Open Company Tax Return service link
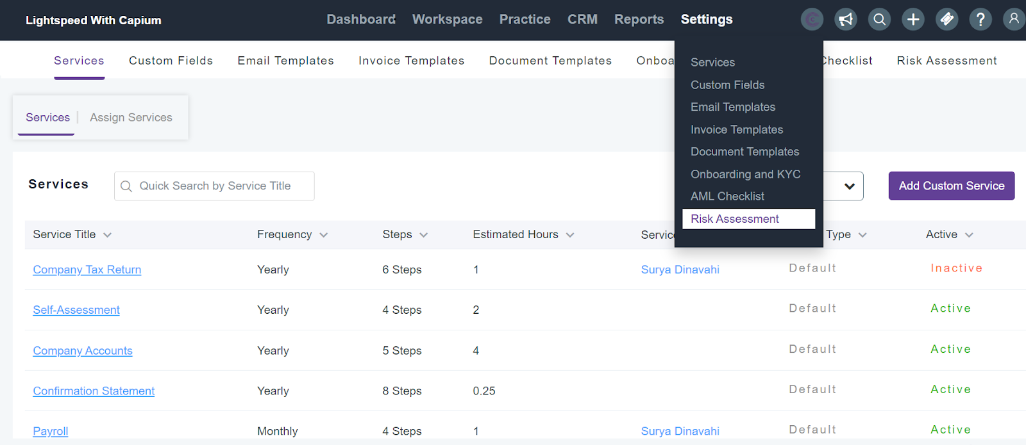Screen dimensions: 1026x445 87,270
